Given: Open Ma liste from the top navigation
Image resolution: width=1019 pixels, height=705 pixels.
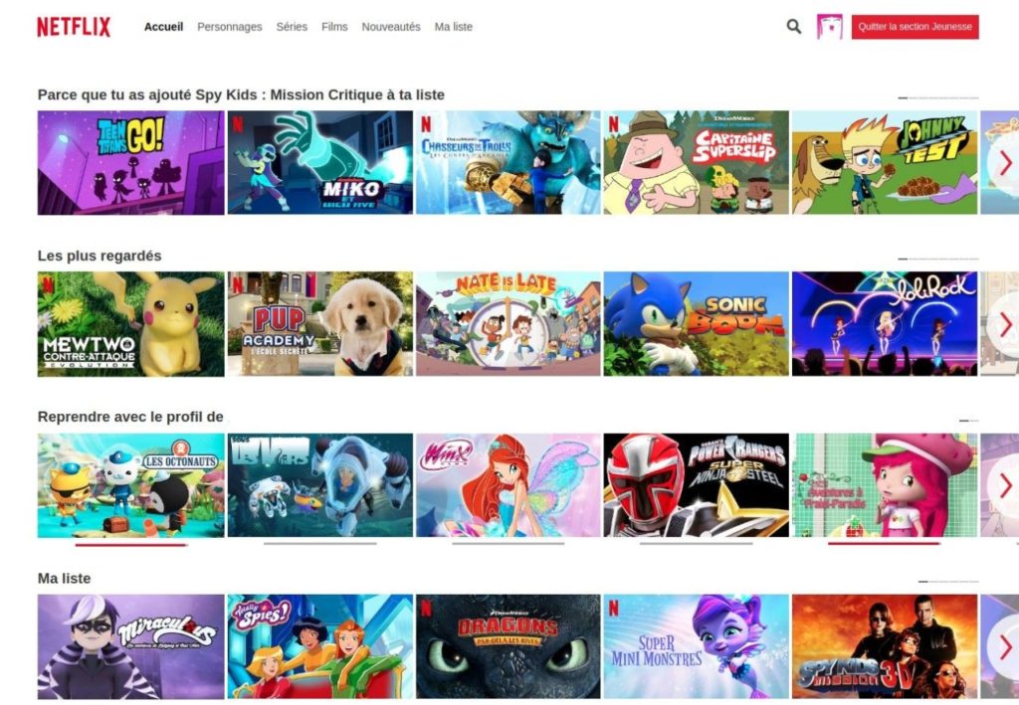Looking at the screenshot, I should point(454,27).
